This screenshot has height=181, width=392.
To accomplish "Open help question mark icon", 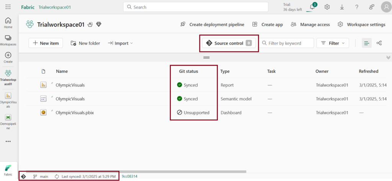I will [x=356, y=7].
